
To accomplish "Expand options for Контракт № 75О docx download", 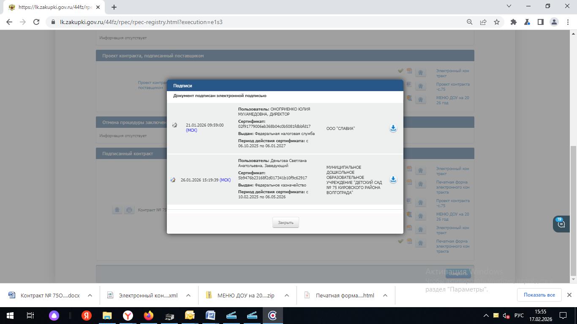I will (90, 295).
